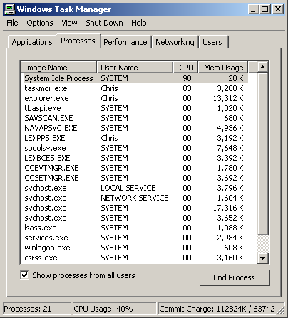
Task: Switch to the Networking tab
Action: pos(175,42)
